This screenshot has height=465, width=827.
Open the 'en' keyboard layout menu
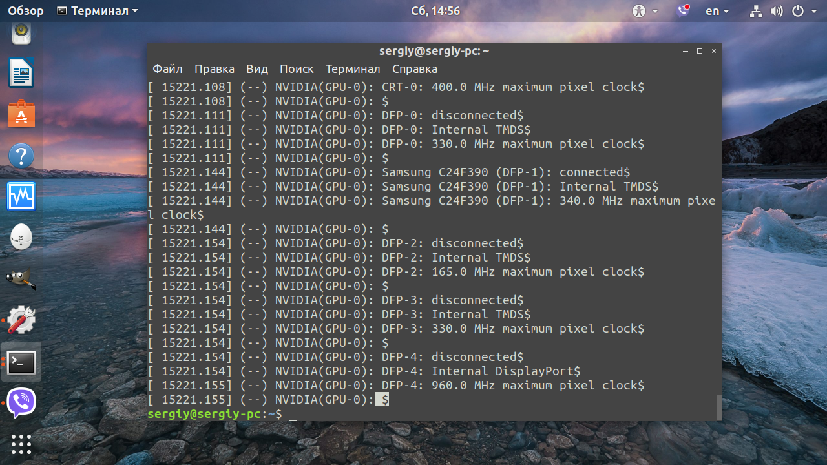point(717,11)
